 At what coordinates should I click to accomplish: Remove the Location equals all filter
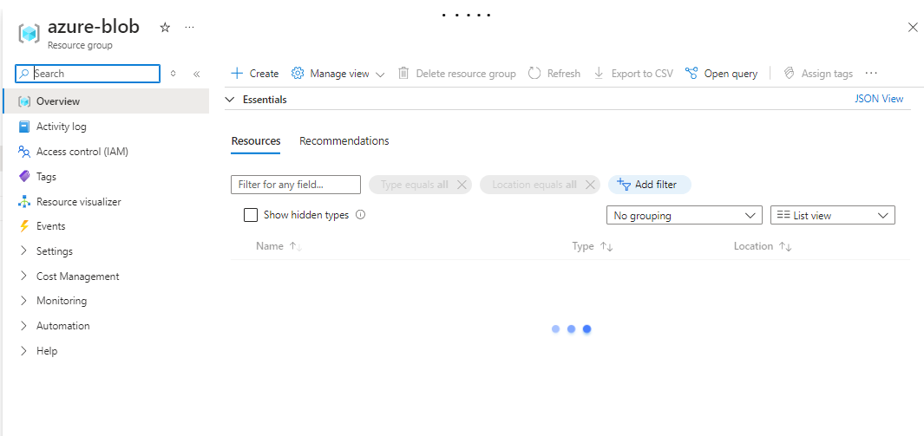coord(590,185)
